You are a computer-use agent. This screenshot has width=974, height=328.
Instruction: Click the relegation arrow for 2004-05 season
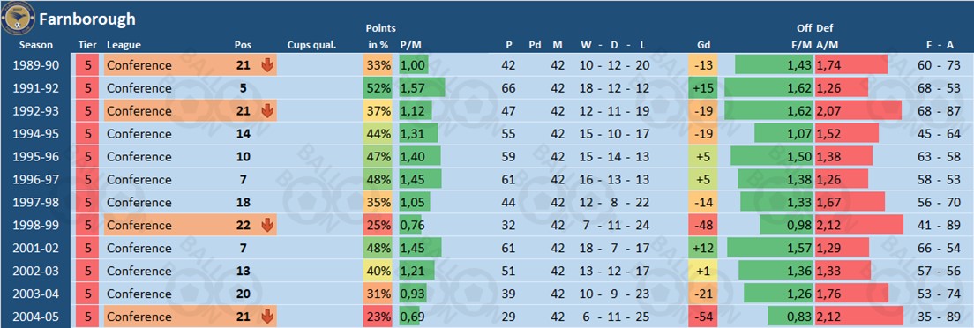pyautogui.click(x=267, y=317)
